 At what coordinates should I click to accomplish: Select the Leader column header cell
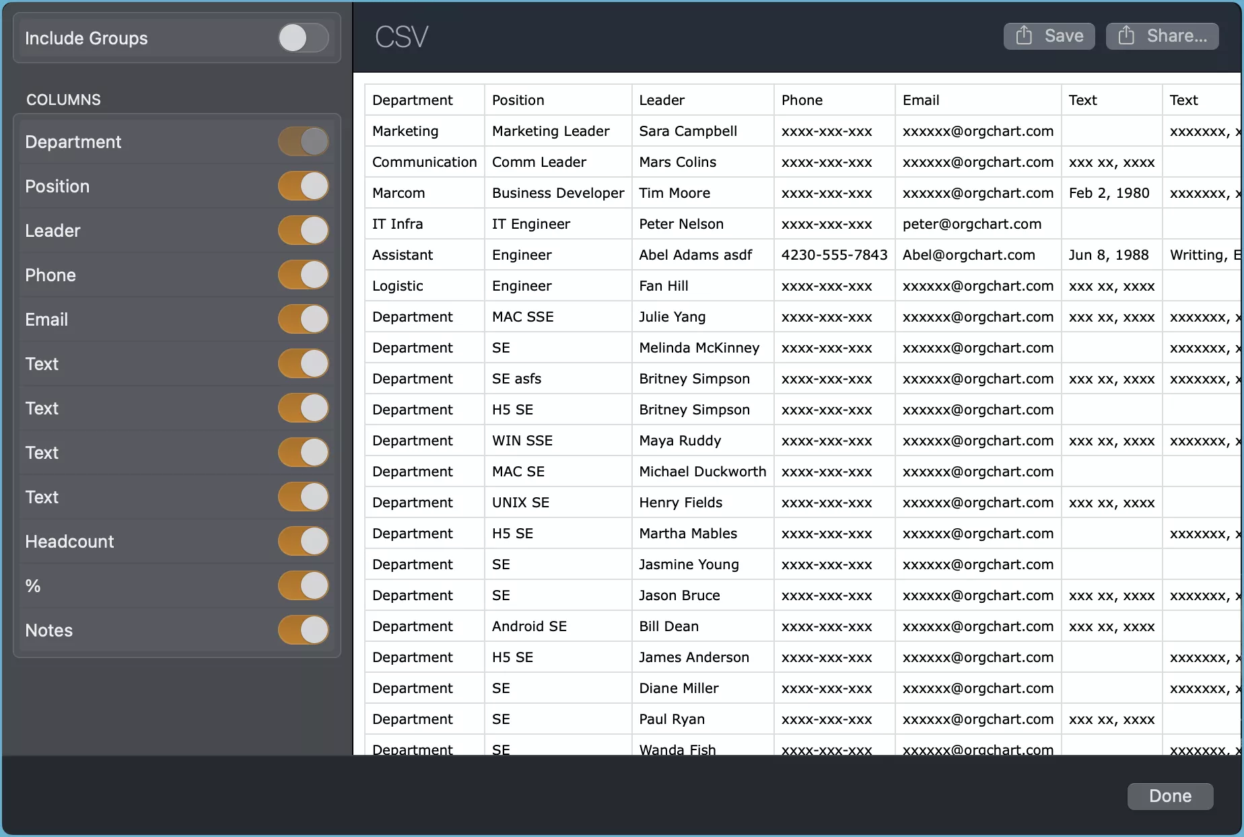(x=703, y=100)
